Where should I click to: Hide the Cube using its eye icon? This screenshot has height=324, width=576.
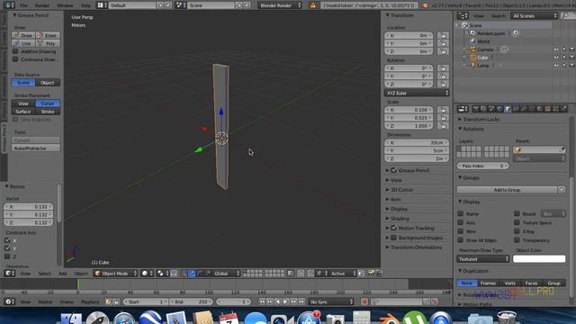[556, 58]
